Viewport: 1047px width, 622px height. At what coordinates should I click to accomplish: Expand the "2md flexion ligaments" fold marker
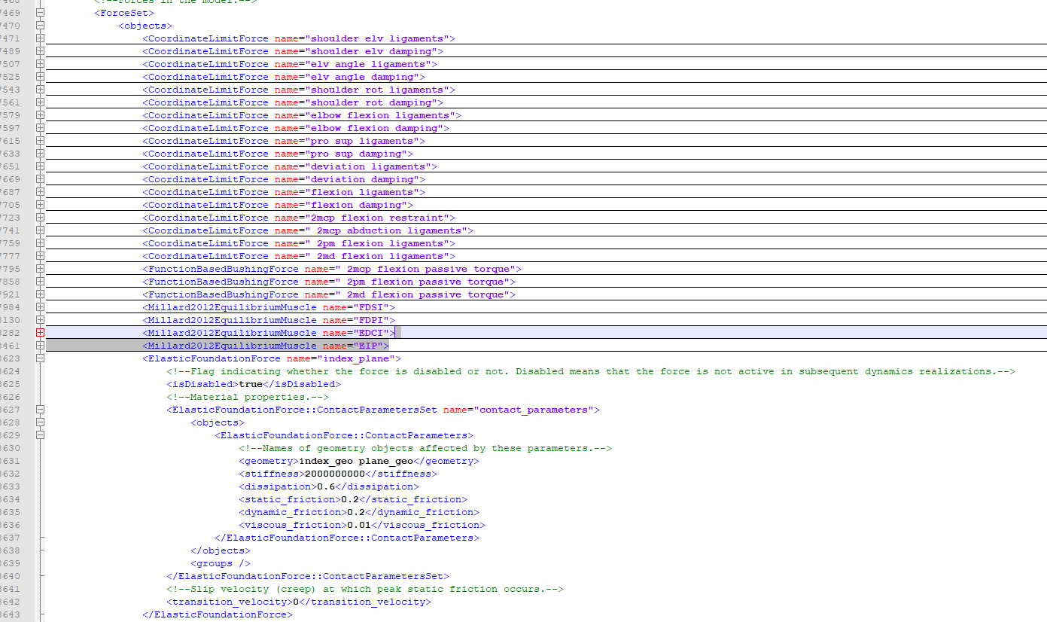40,256
